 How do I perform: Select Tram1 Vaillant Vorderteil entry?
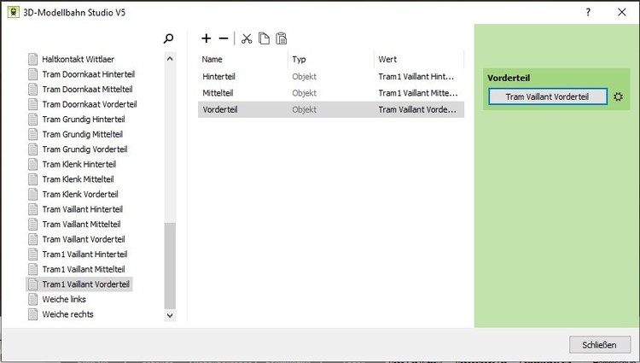pyautogui.click(x=85, y=284)
